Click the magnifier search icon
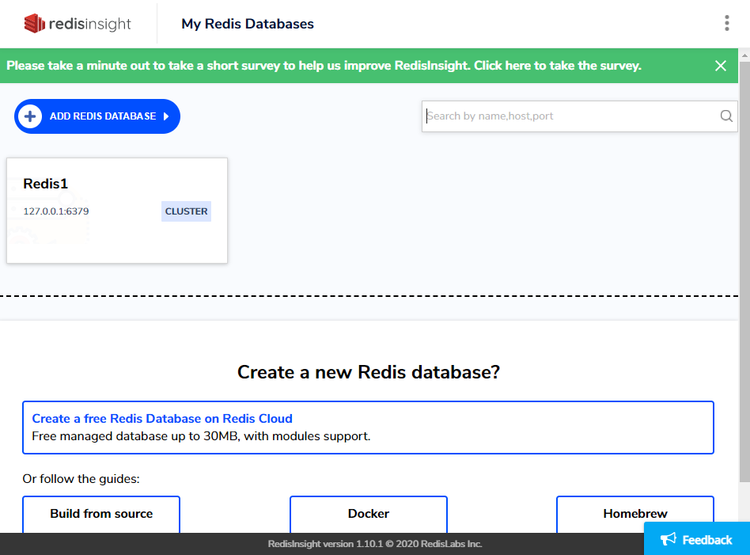 (726, 116)
